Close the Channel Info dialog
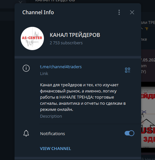This screenshot has height=160, width=155. 132,12
